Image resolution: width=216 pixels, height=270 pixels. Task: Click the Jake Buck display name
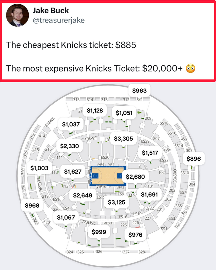pyautogui.click(x=51, y=11)
